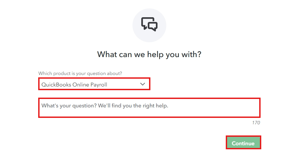Expand the dropdown using its chevron arrow
Viewport: 291px width, 152px height.
tap(143, 84)
